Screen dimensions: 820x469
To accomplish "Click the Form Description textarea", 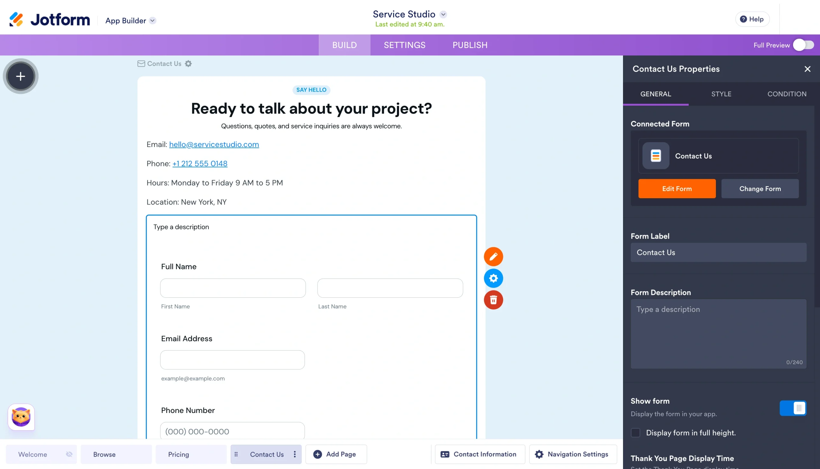I will pos(718,334).
